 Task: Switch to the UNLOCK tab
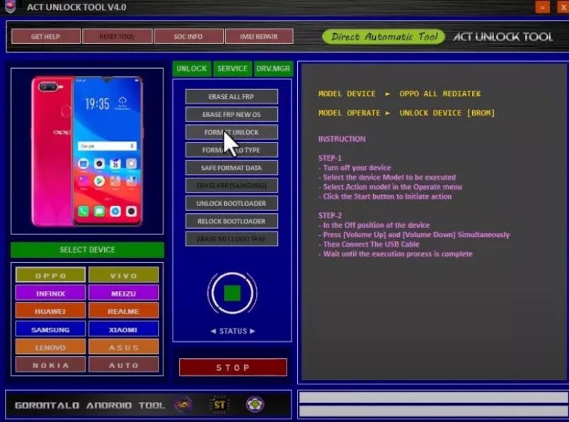coord(192,68)
